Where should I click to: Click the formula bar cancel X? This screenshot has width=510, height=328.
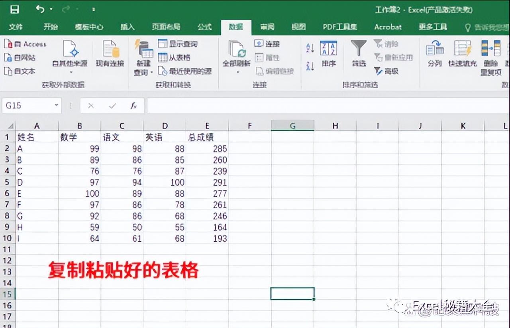91,106
